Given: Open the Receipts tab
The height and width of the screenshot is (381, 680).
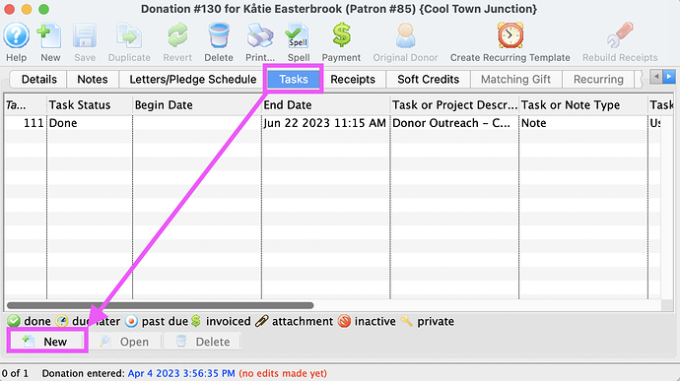Looking at the screenshot, I should click(x=353, y=80).
